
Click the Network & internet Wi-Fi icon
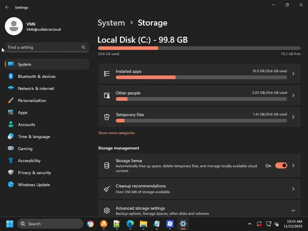pyautogui.click(x=11, y=88)
